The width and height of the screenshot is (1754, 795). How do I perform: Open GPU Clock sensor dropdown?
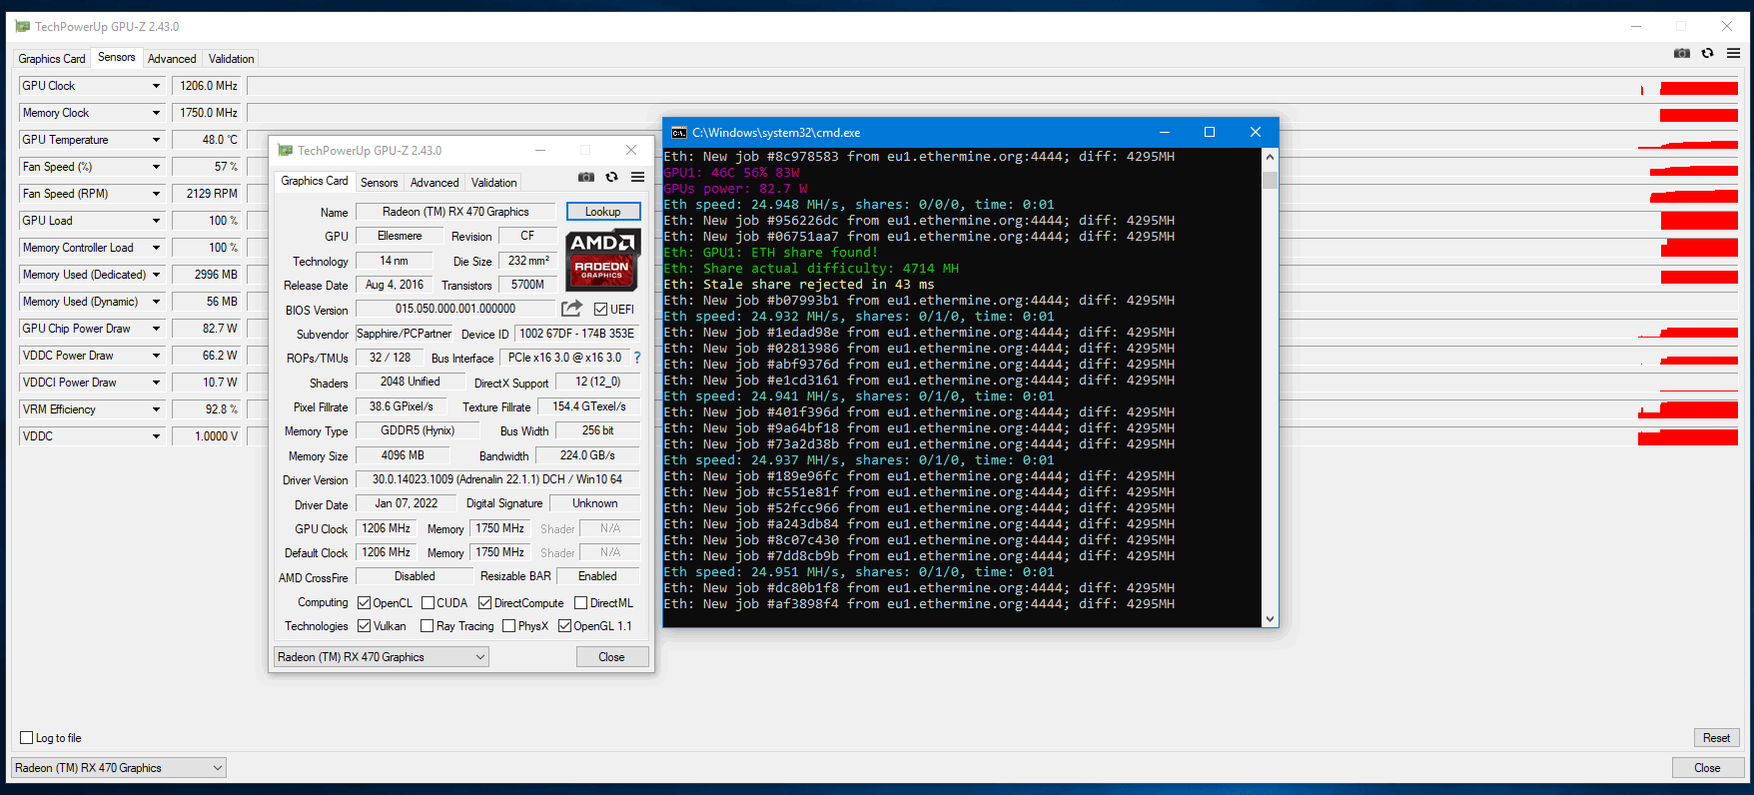coord(156,86)
